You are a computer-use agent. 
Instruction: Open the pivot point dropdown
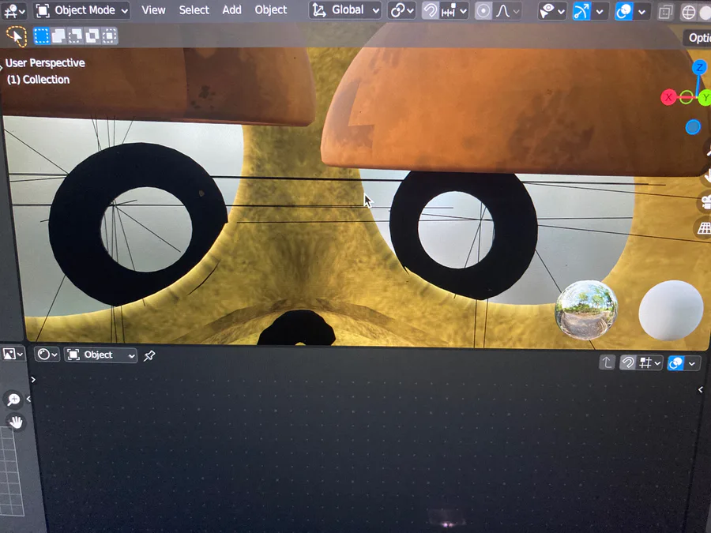pyautogui.click(x=402, y=10)
